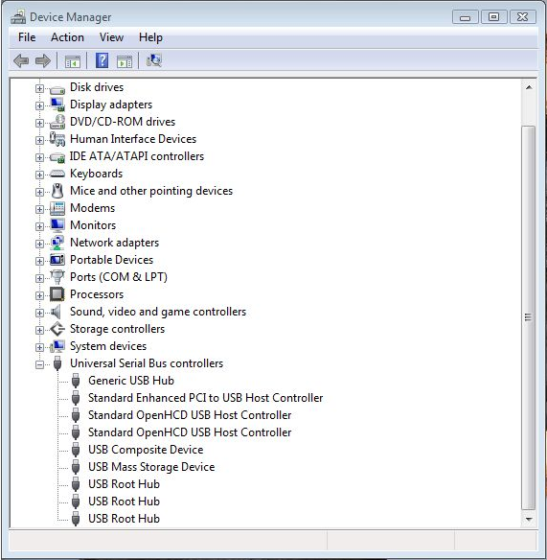Click the USB Mass Storage Device icon
This screenshot has height=560, width=547.
[x=76, y=467]
